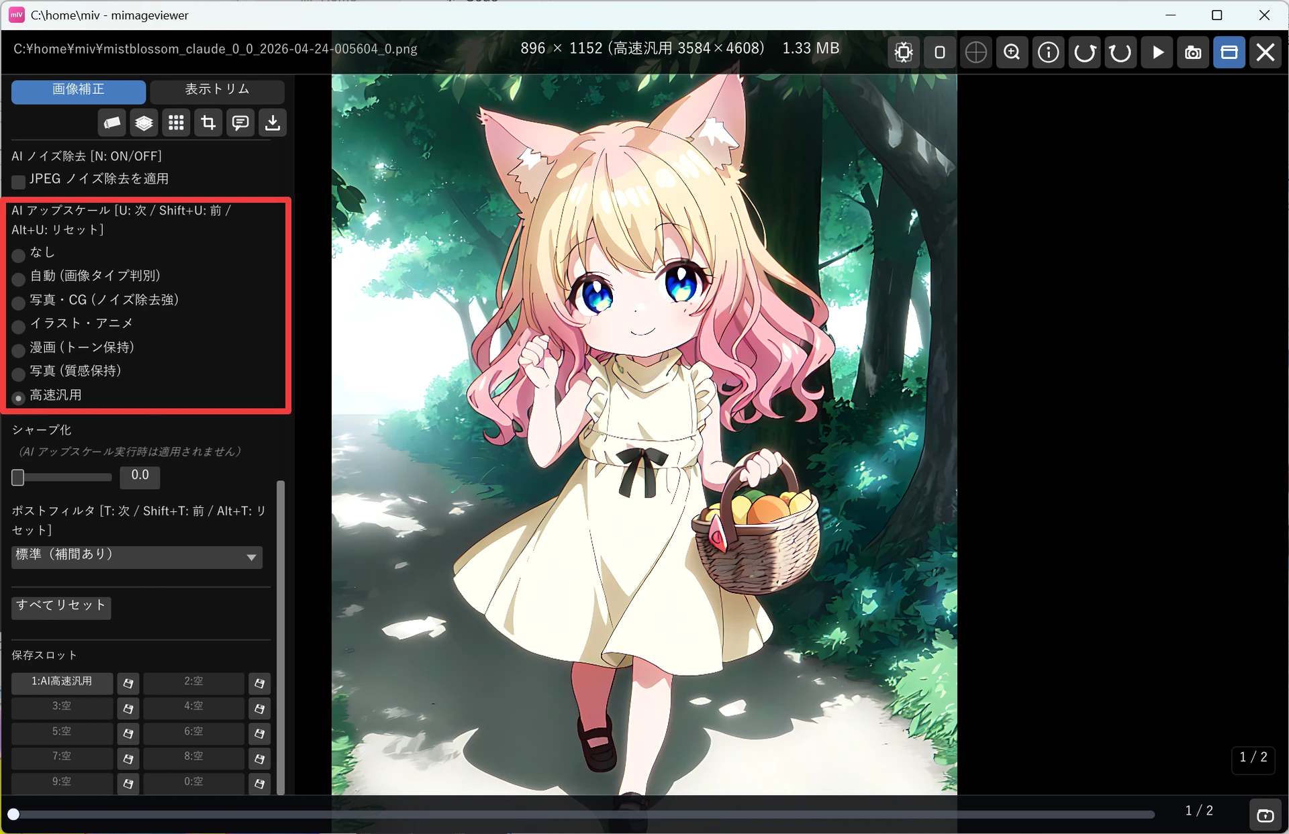Select 高速汎用 upscale radio option
Viewport: 1289px width, 834px height.
coord(19,397)
